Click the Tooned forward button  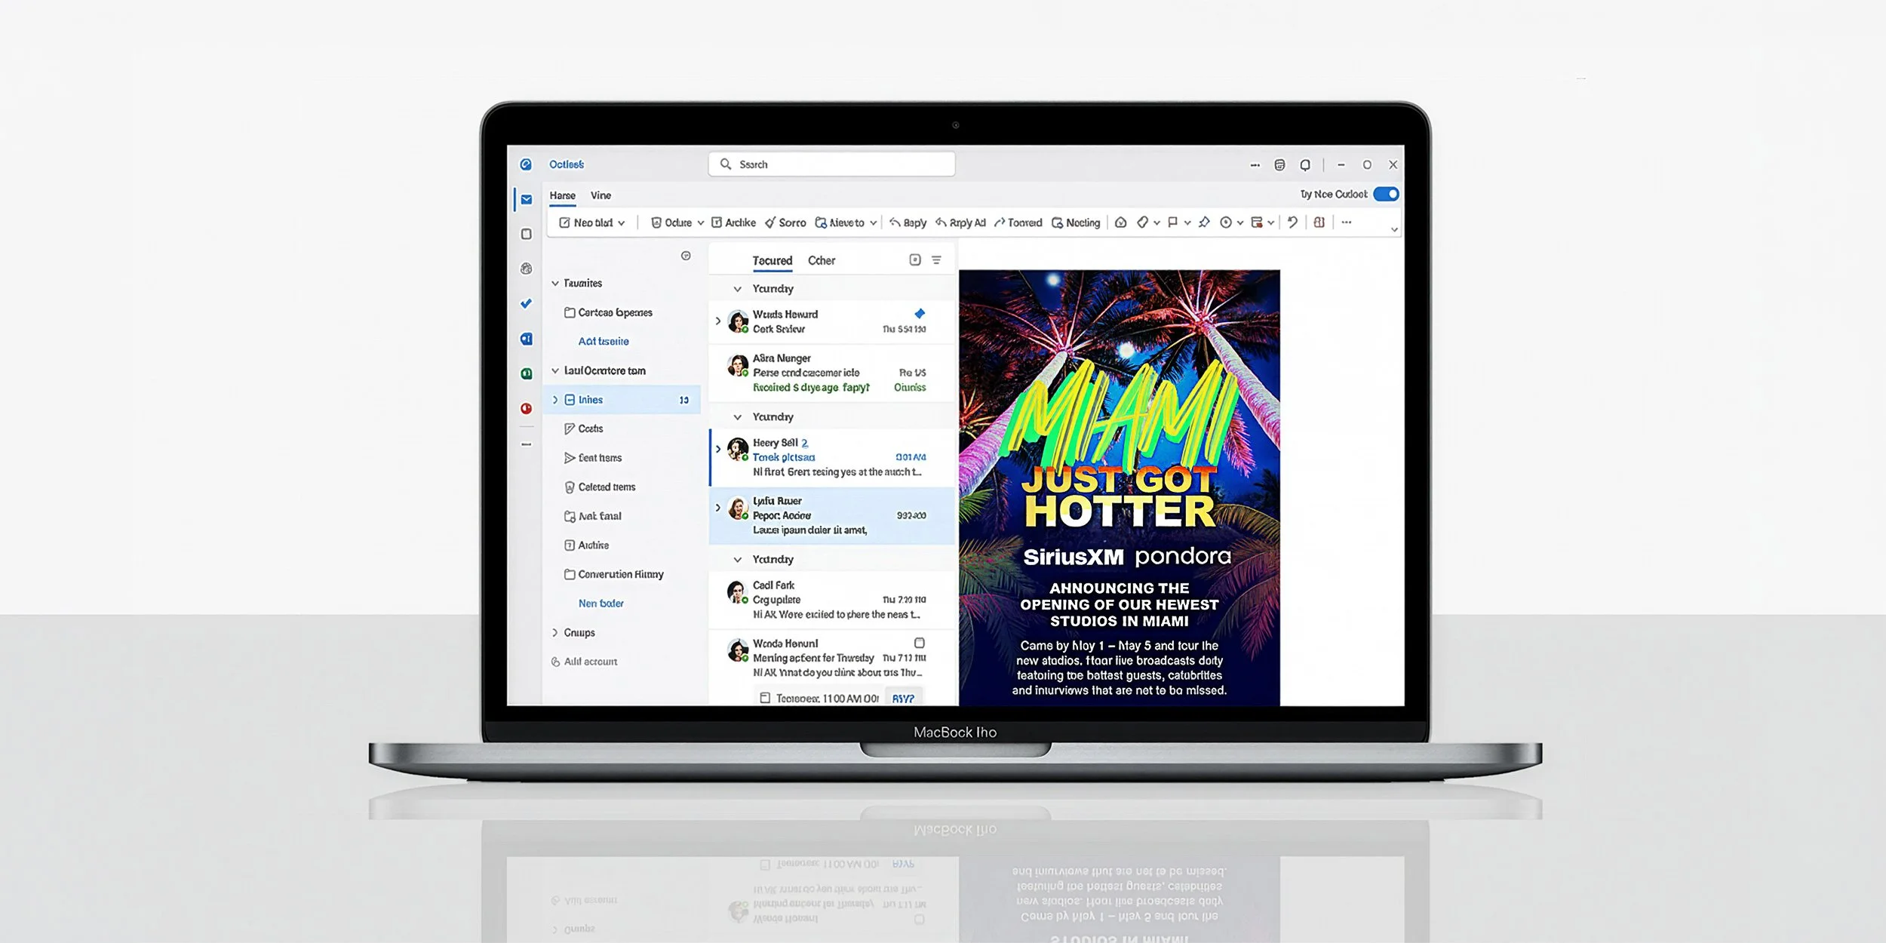pos(1018,223)
